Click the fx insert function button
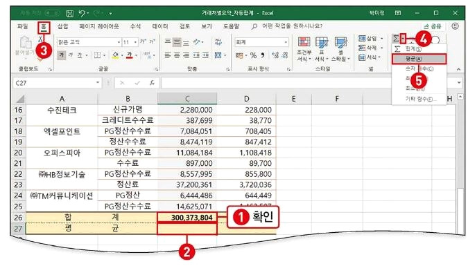The width and height of the screenshot is (468, 266). pos(153,83)
